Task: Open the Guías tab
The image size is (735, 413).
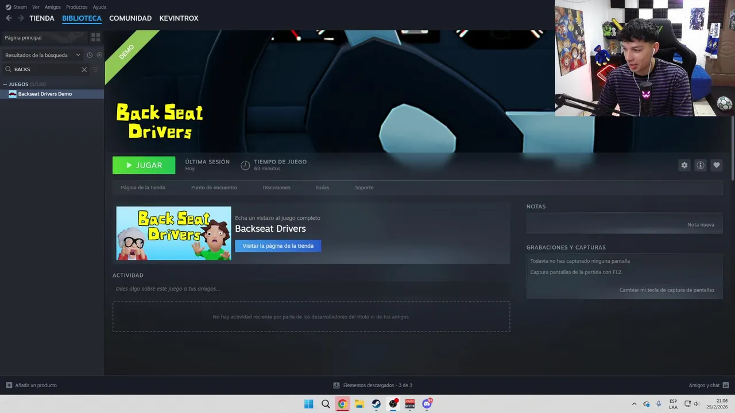Action: (322, 188)
